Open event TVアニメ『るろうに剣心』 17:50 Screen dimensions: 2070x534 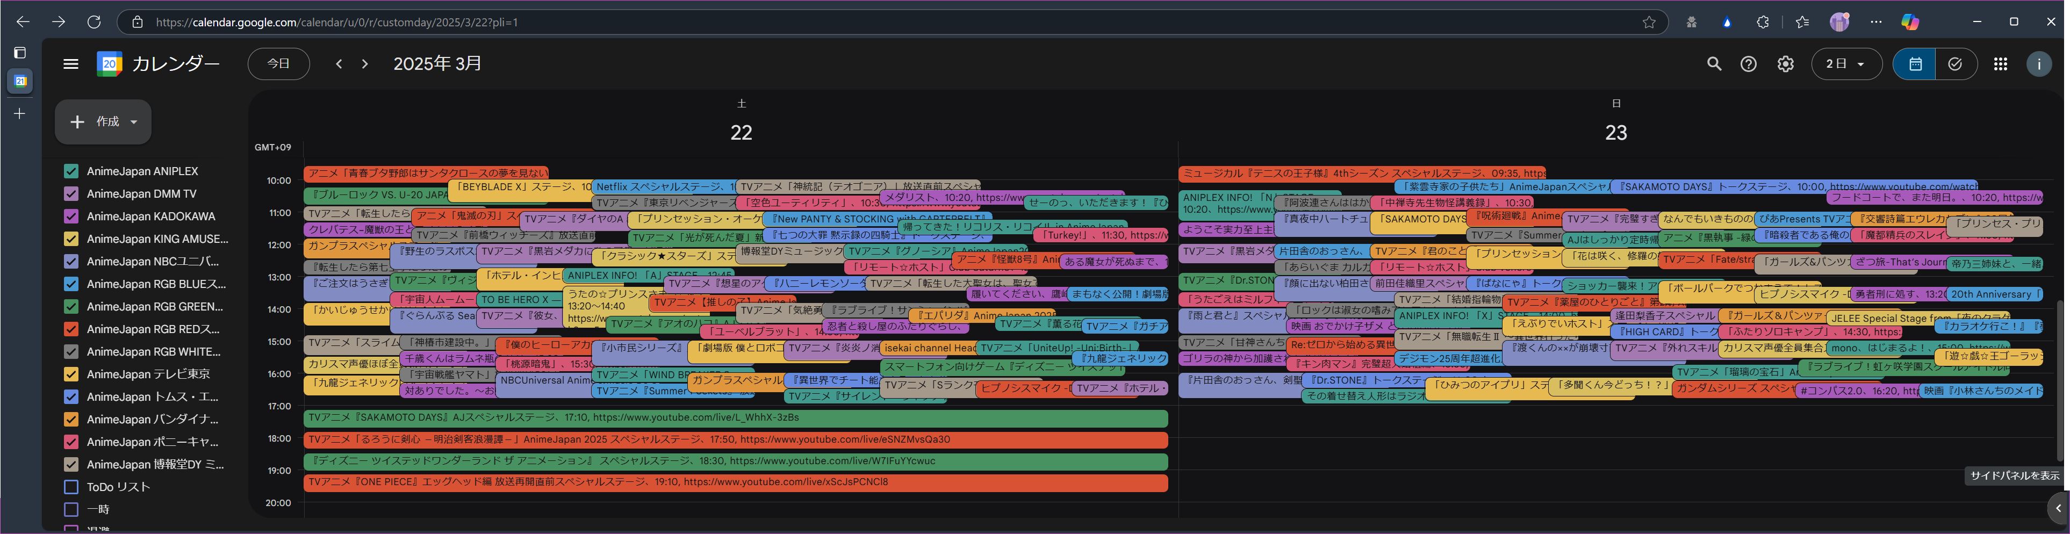(x=735, y=439)
